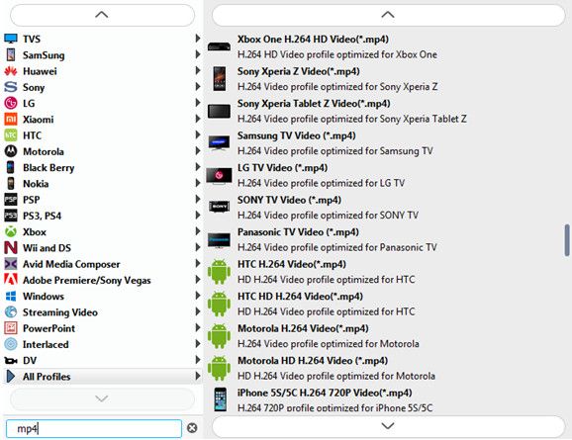Click the Motorola logo icon

tap(11, 151)
